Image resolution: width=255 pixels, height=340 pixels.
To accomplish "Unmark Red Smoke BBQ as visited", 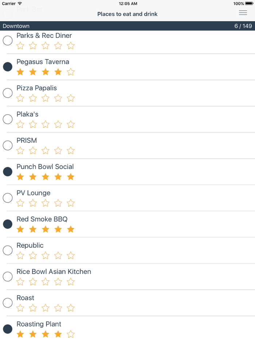I will pos(8,224).
